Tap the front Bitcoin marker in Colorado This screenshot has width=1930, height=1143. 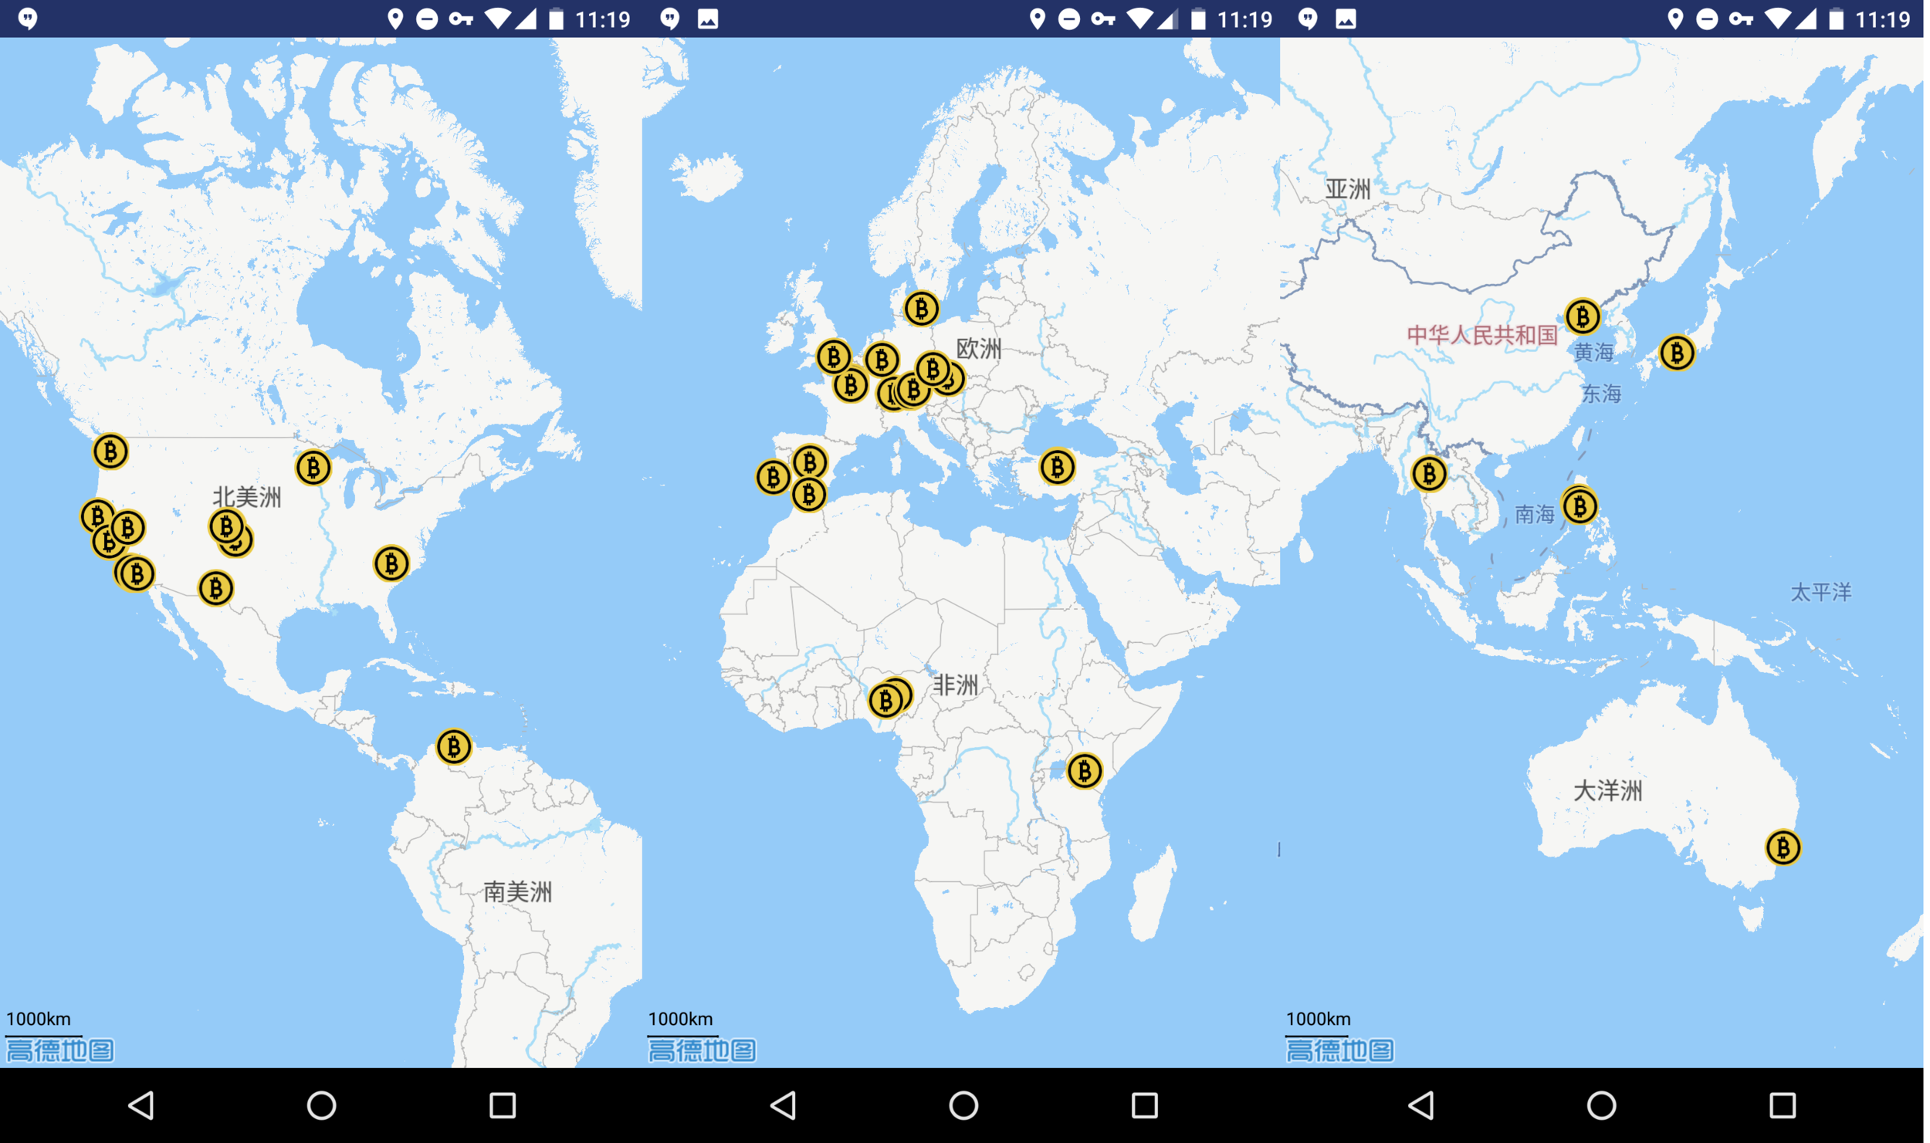pyautogui.click(x=226, y=527)
